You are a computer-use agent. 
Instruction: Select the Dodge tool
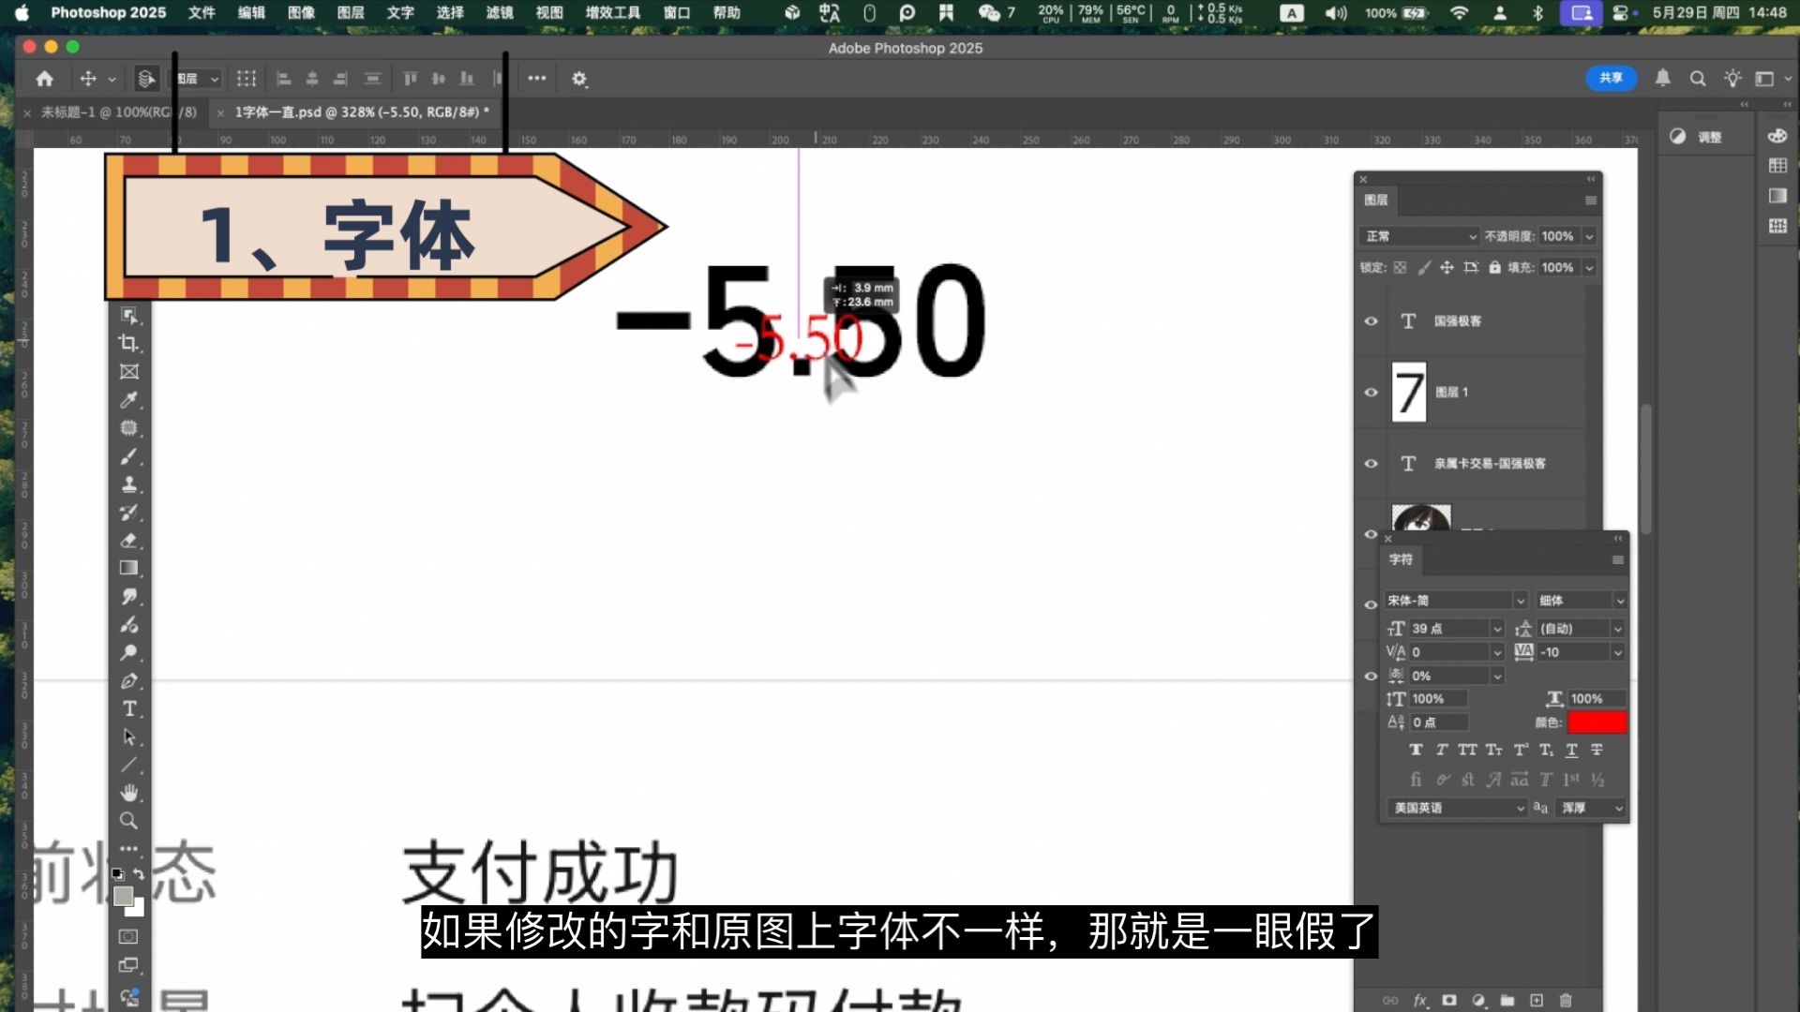(128, 653)
